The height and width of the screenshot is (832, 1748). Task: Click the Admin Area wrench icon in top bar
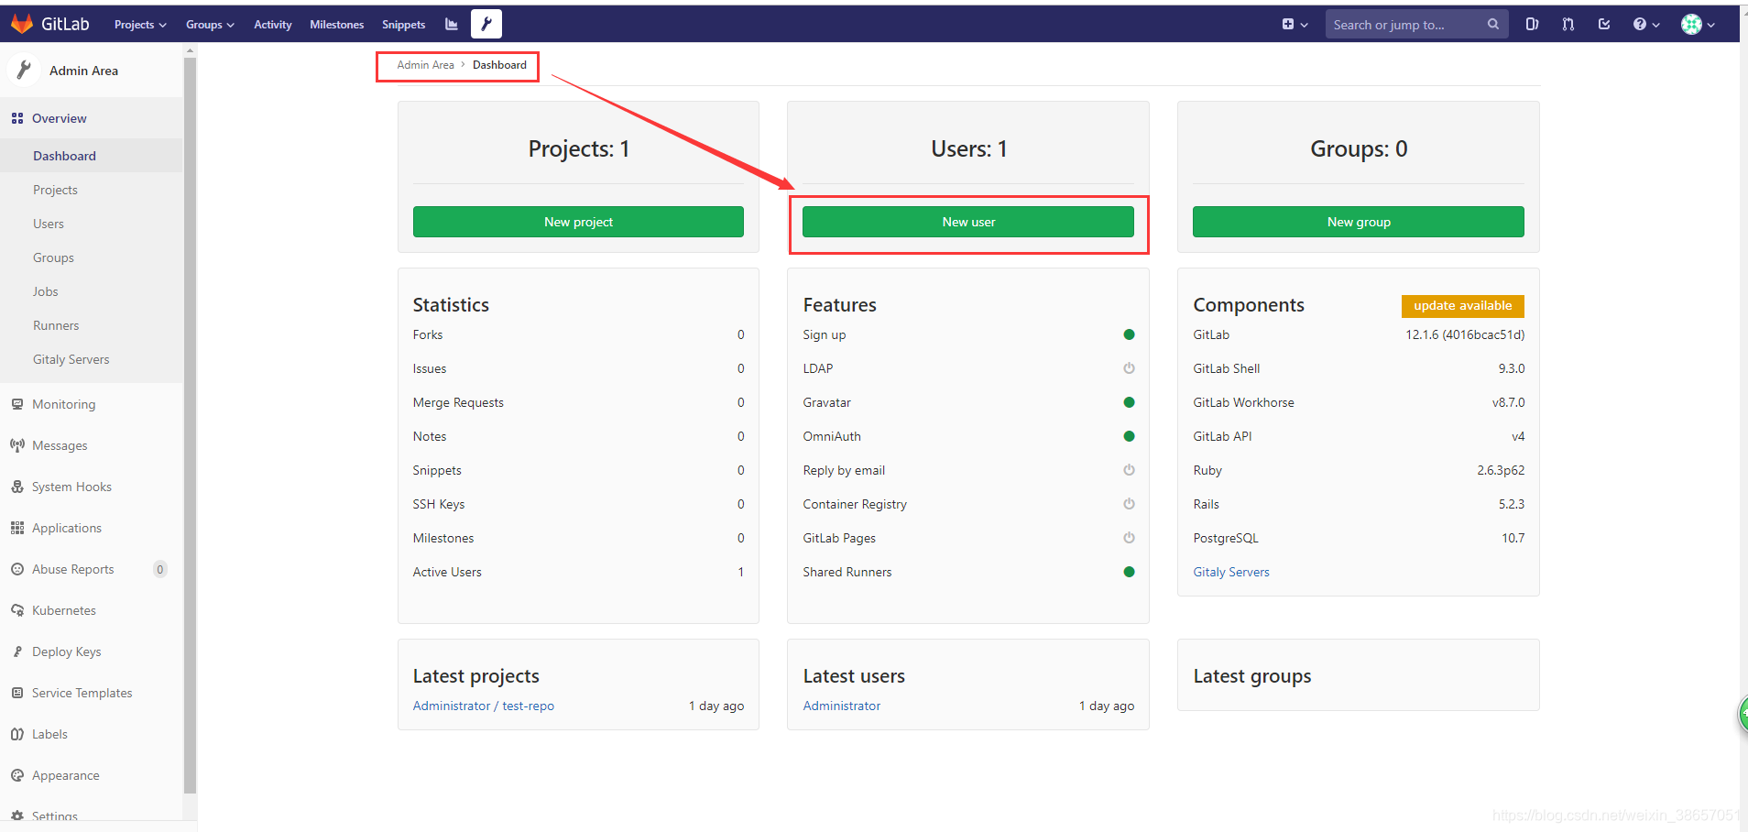[486, 24]
